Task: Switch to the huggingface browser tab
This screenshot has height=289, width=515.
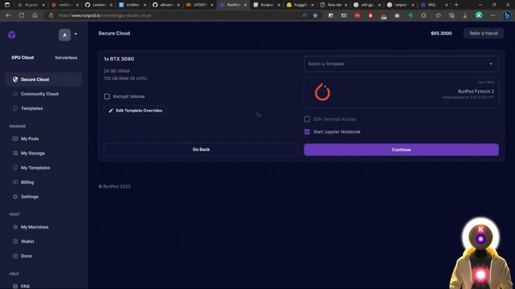Action: (300, 5)
